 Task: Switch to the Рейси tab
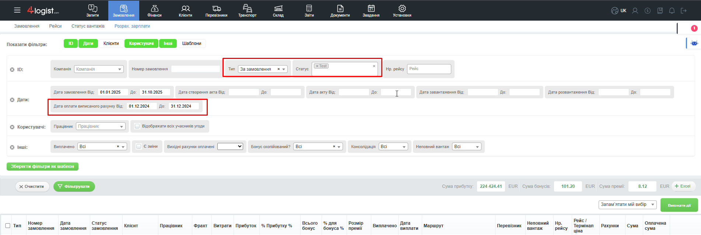point(55,26)
